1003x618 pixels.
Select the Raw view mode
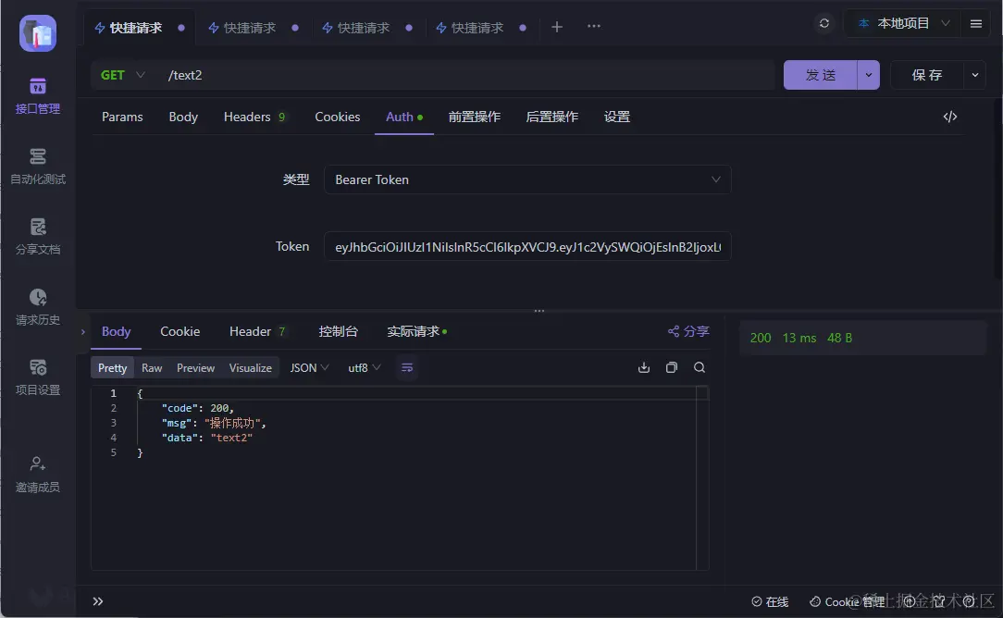coord(152,368)
